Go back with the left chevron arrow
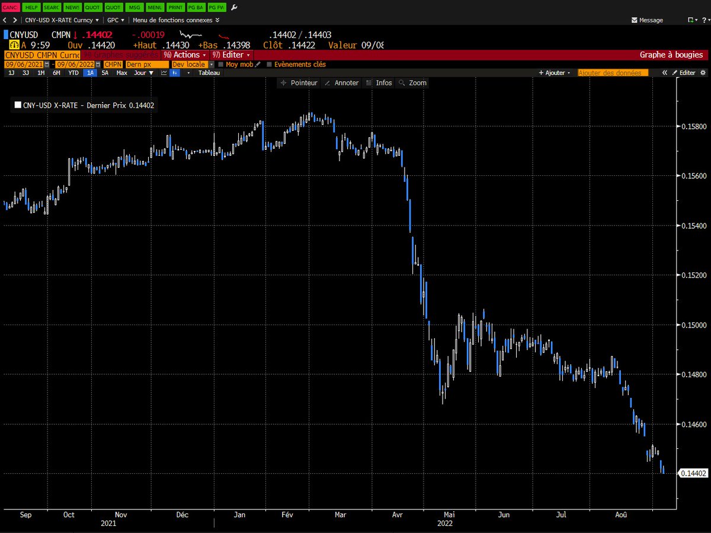 point(5,20)
